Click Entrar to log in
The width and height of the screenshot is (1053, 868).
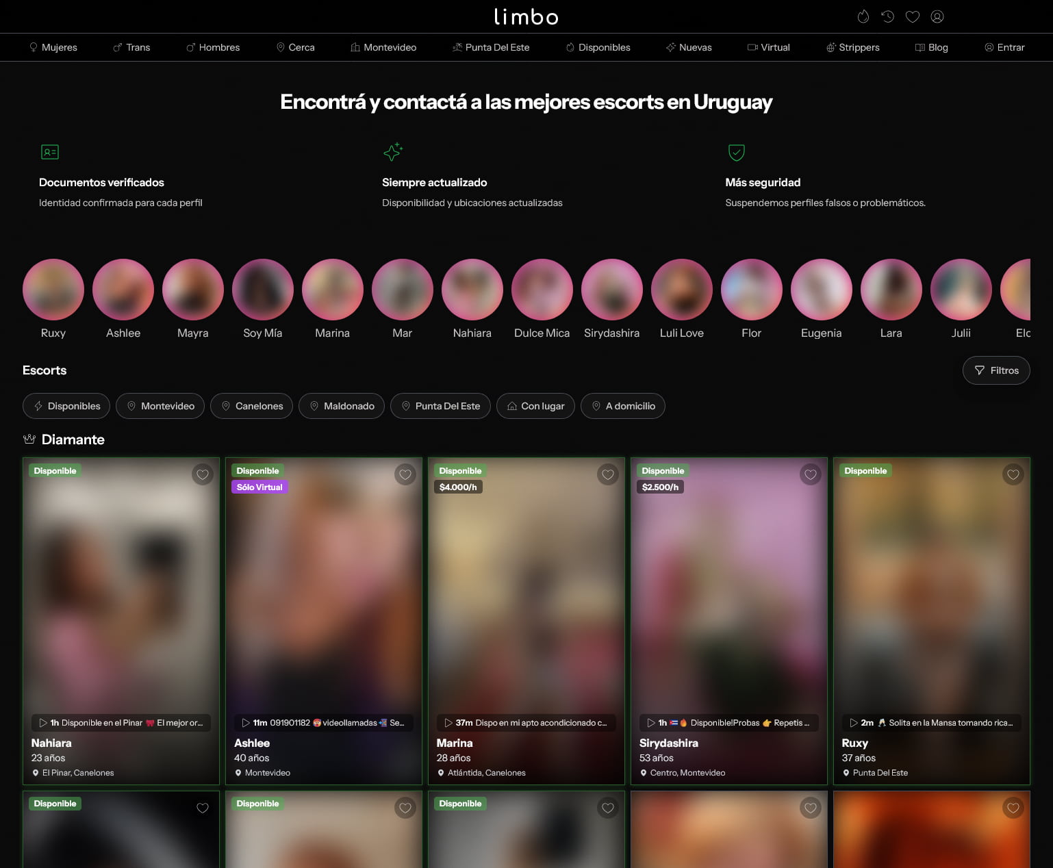click(1004, 47)
